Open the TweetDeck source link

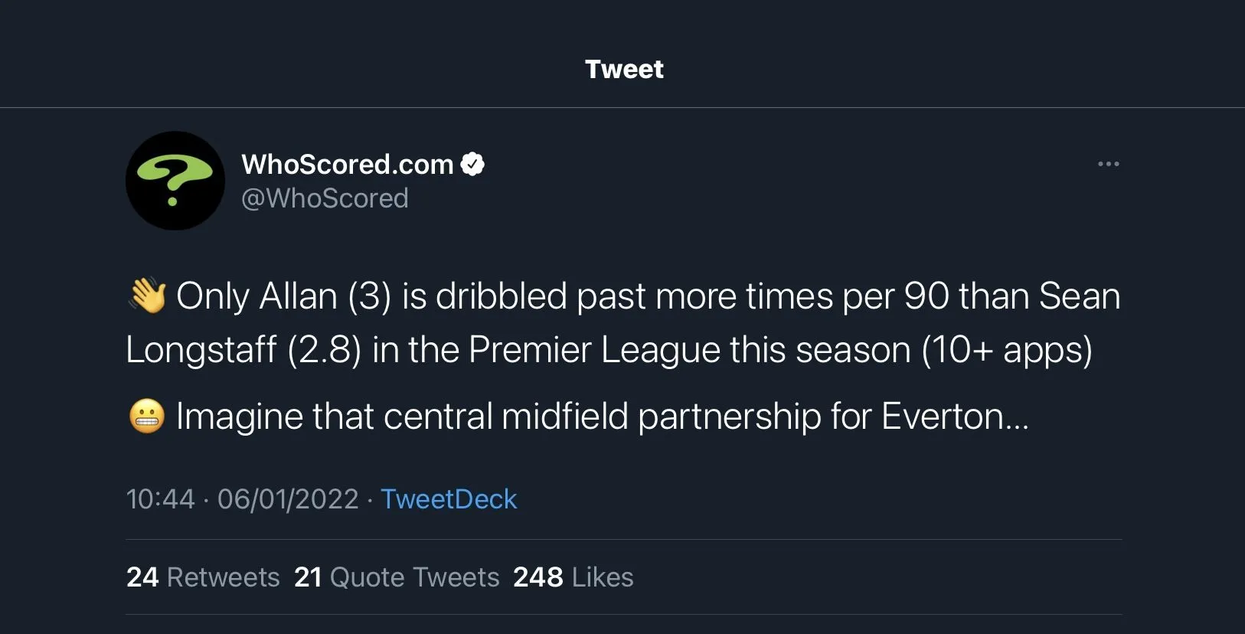tap(449, 499)
